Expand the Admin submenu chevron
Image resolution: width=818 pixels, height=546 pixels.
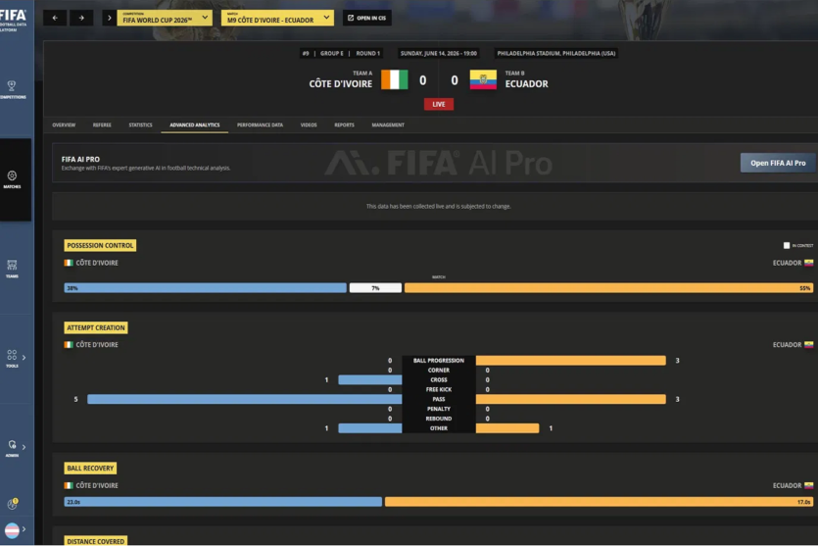click(x=24, y=447)
